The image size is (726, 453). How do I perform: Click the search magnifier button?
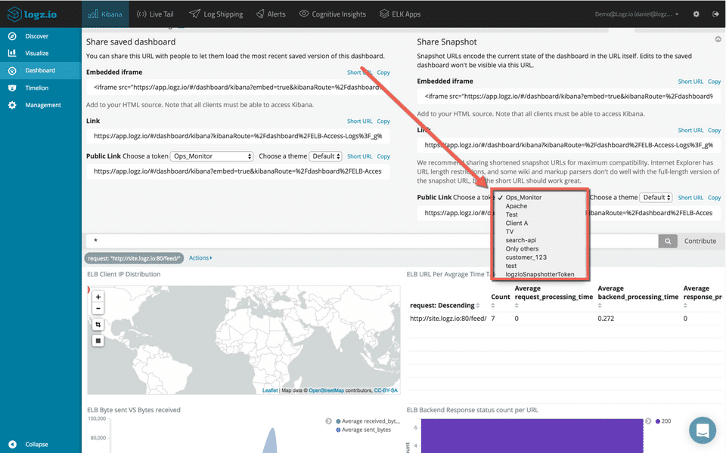[668, 241]
